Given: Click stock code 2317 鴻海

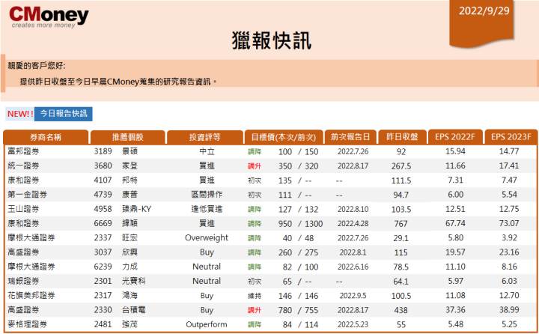Looking at the screenshot, I should coord(116,296).
